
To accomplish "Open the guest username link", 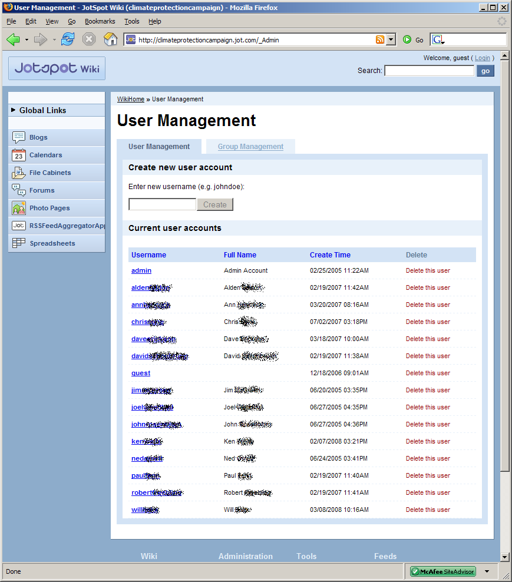I will [x=141, y=373].
